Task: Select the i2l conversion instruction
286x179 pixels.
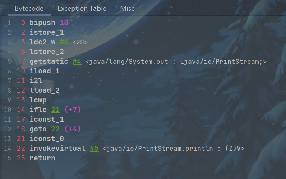Action: click(36, 81)
